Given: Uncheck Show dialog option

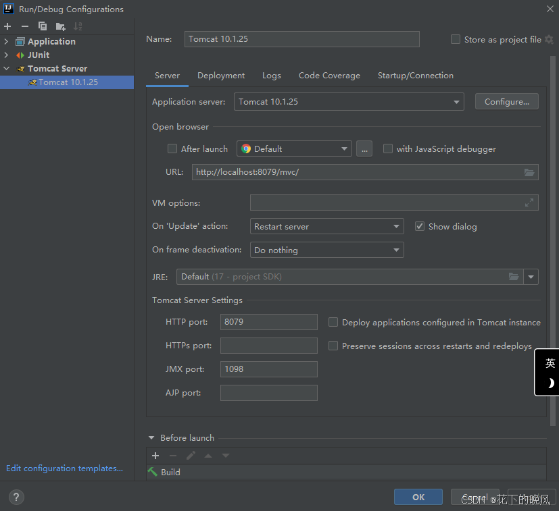Looking at the screenshot, I should tap(420, 226).
